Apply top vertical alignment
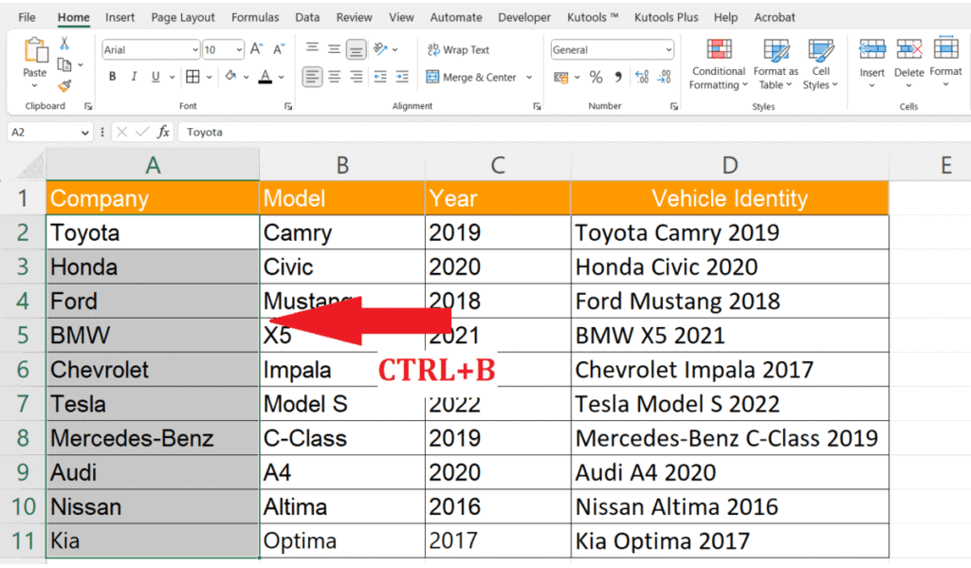This screenshot has width=971, height=568. point(312,49)
